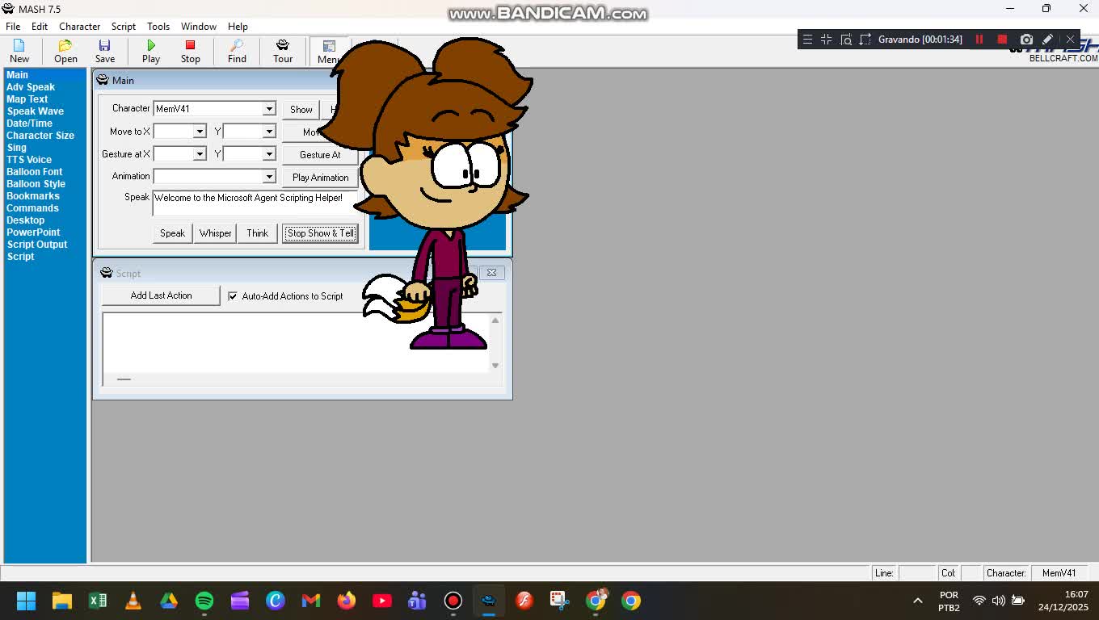The width and height of the screenshot is (1099, 620).
Task: Click the Show character button
Action: point(301,109)
